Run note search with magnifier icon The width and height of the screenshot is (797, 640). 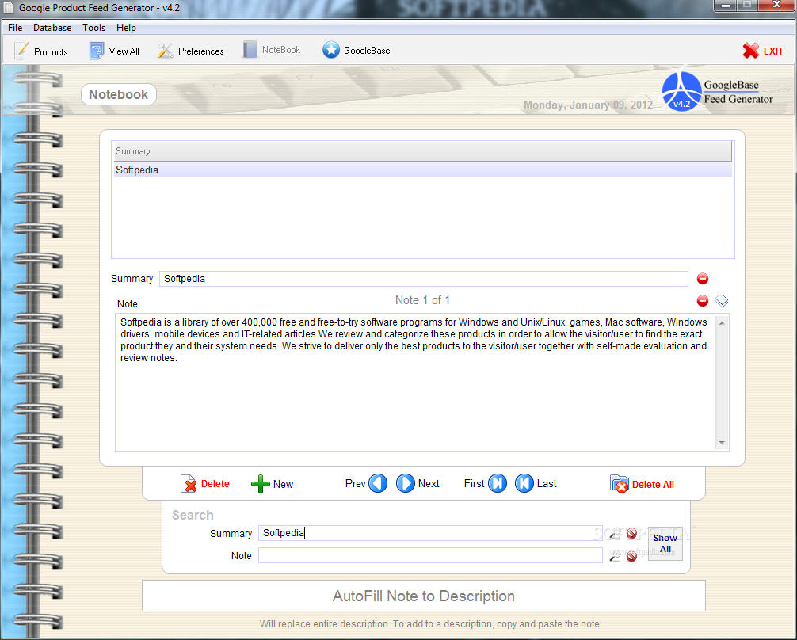[615, 556]
